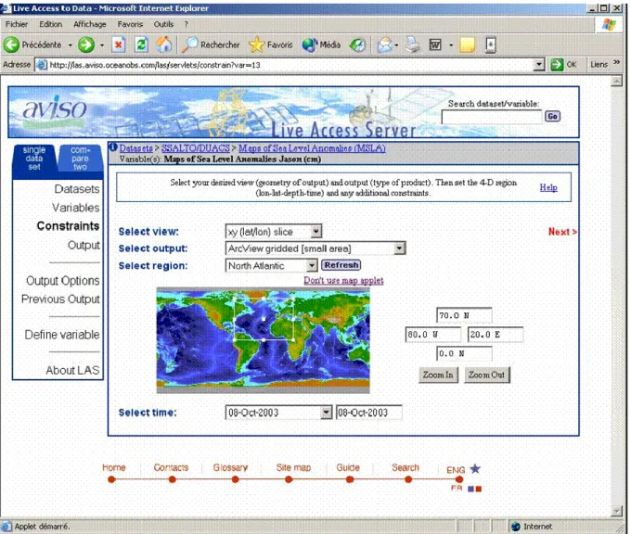Click the Stop loading red X icon
The width and height of the screenshot is (631, 534).
pos(119,44)
